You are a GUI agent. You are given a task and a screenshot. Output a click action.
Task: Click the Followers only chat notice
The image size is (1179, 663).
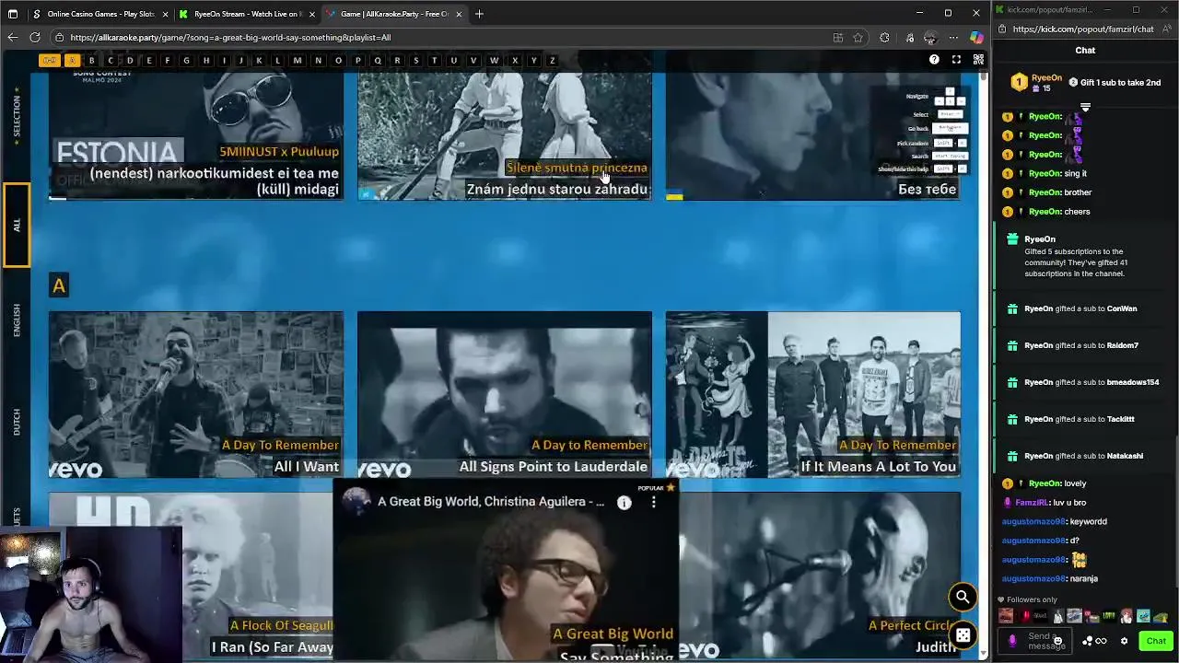[1027, 599]
